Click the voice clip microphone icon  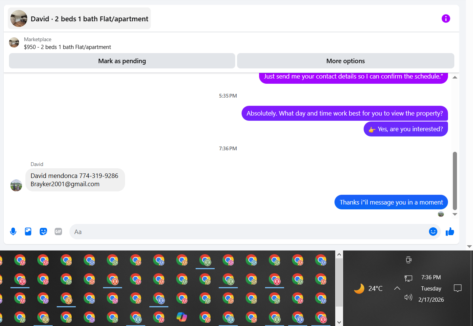[13, 231]
